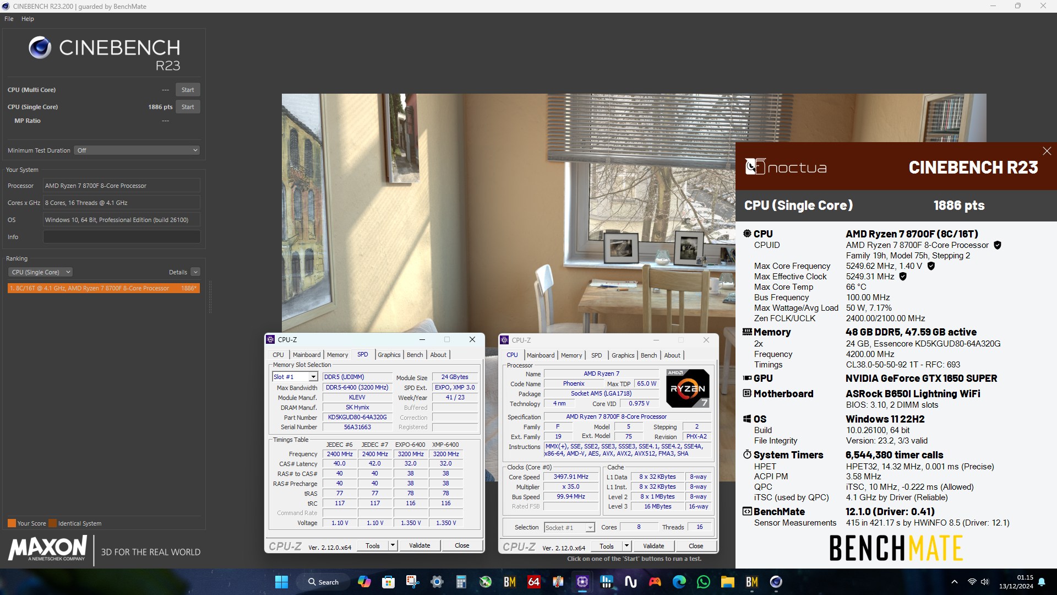This screenshot has width=1057, height=595.
Task: Click the Ryzen 7 logo in CPU-Z
Action: [688, 388]
